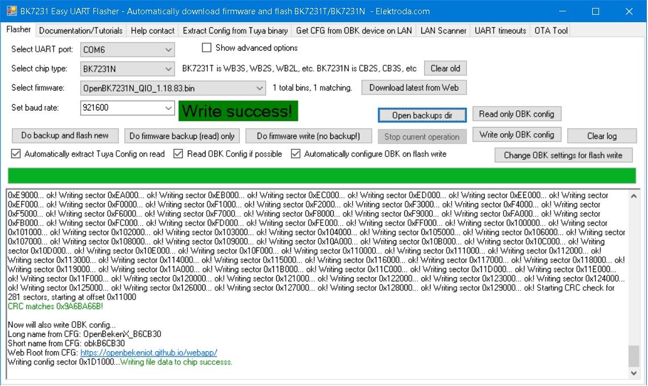Click the Write success! status label

pos(238,111)
